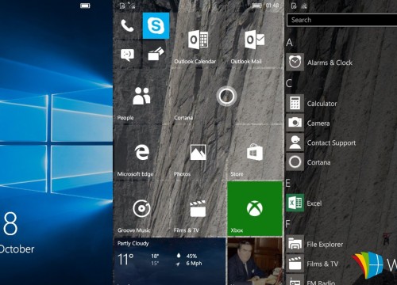This screenshot has width=397, height=285.
Task: Open the Films & TV icon in the app list
Action: click(295, 264)
